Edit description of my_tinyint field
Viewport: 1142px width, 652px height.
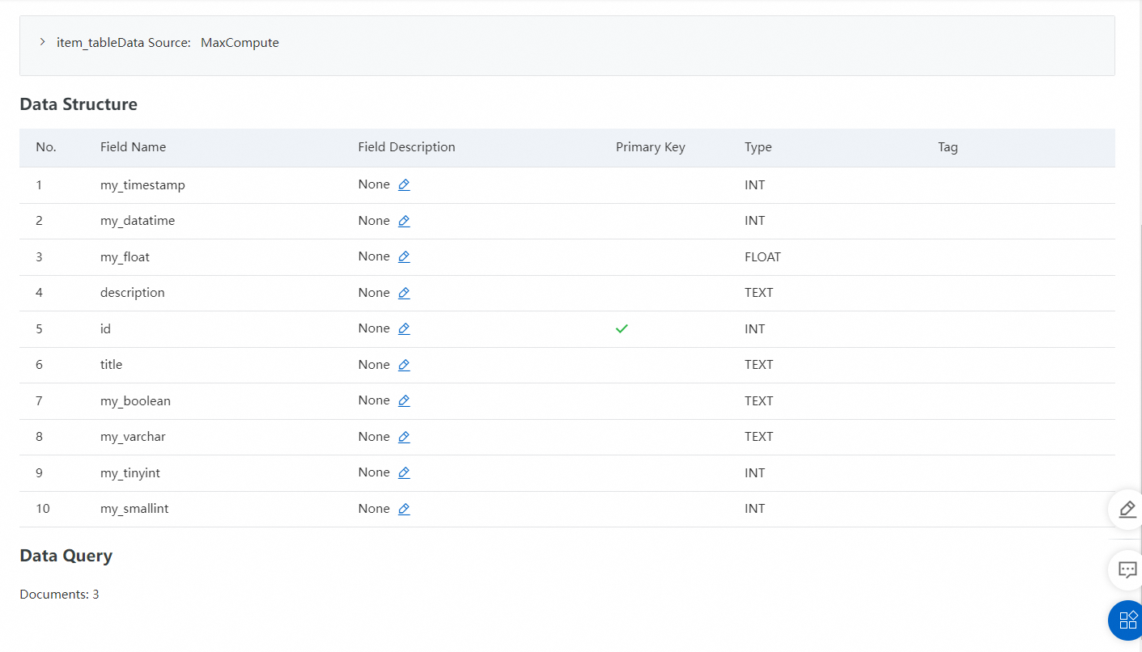[404, 473]
